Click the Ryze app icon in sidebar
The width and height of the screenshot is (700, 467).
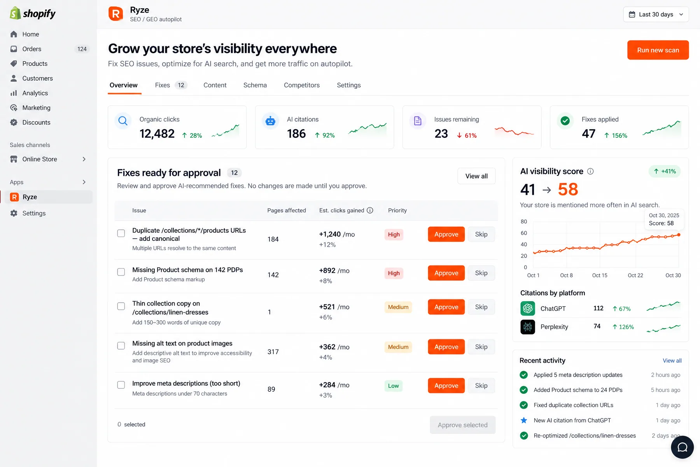coord(14,197)
